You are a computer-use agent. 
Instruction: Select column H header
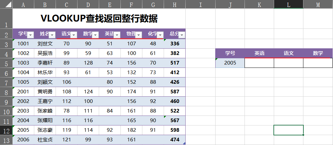click(x=175, y=4)
